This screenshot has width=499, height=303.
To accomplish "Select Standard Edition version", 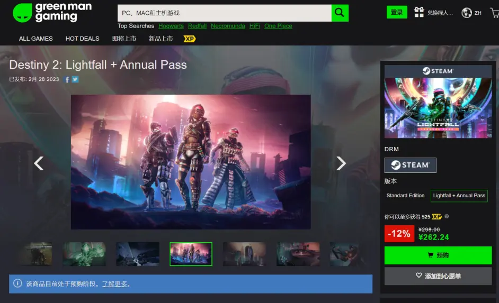I will (405, 196).
